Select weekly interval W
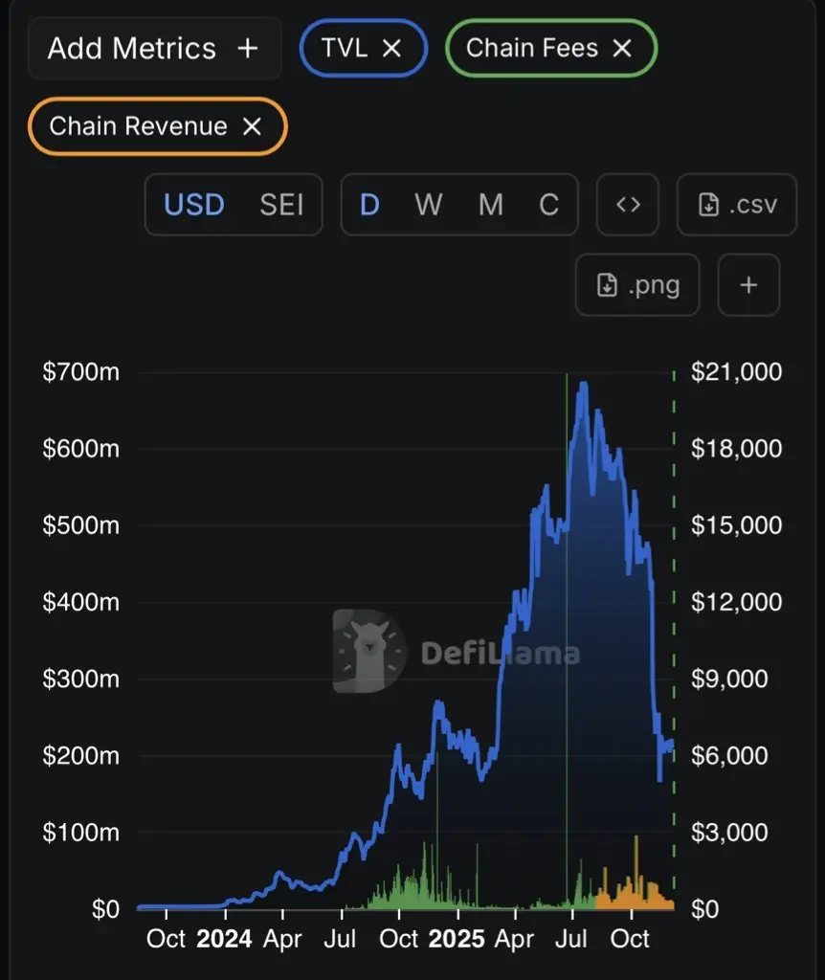Screen dimensions: 825x980 429,205
